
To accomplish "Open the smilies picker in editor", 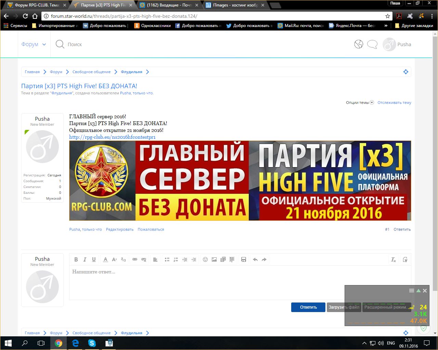I will point(205,259).
